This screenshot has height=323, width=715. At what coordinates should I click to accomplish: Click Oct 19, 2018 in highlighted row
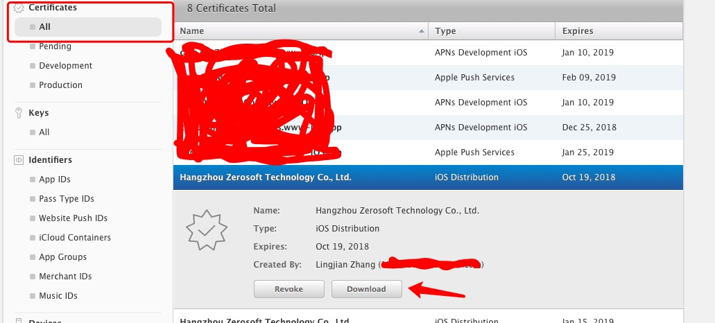[589, 177]
